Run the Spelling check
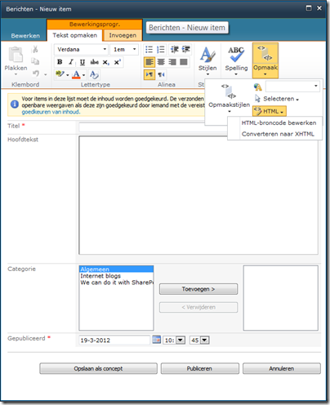Screen dimensions: 330x405 (x=236, y=60)
